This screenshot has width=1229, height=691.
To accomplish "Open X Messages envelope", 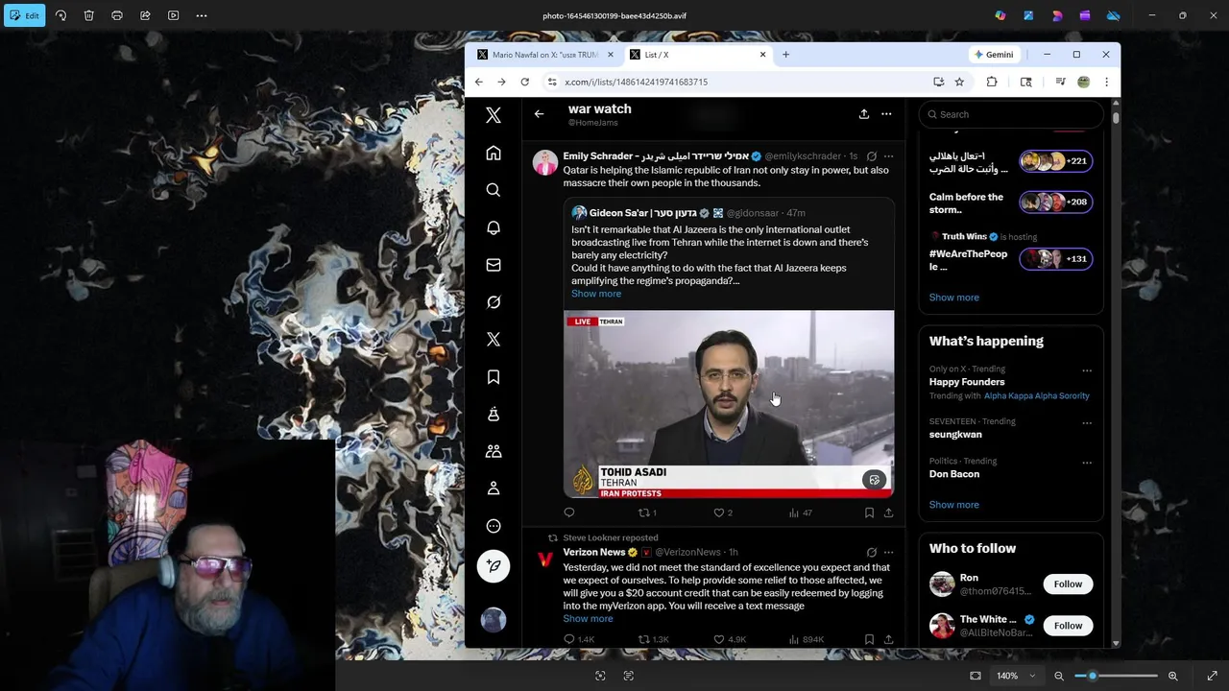I will pos(494,265).
